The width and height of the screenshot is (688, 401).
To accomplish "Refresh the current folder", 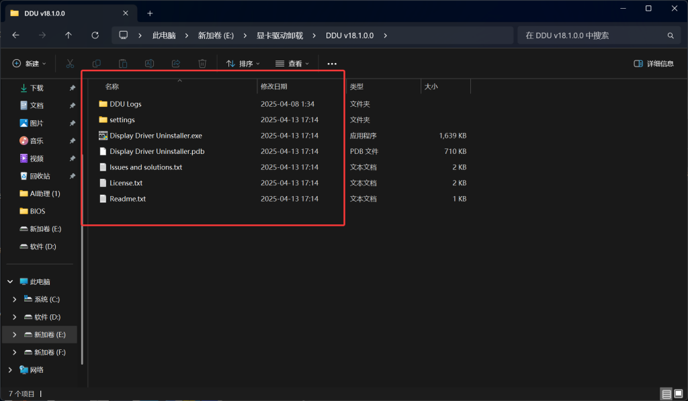I will tap(95, 35).
